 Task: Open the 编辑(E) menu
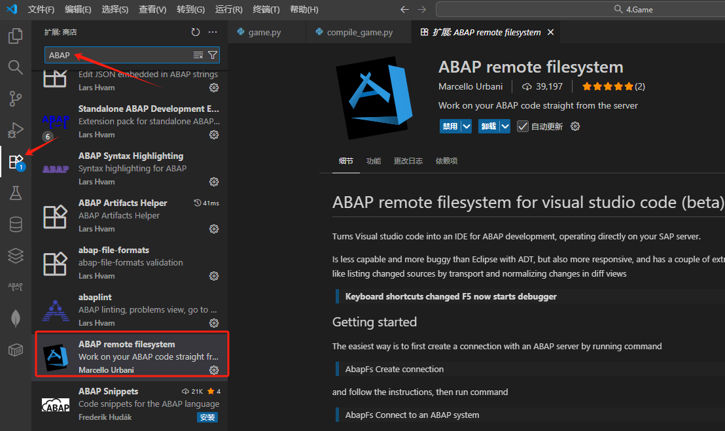[78, 9]
